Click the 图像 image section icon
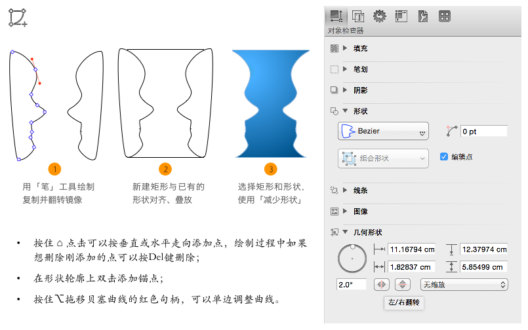 point(334,211)
